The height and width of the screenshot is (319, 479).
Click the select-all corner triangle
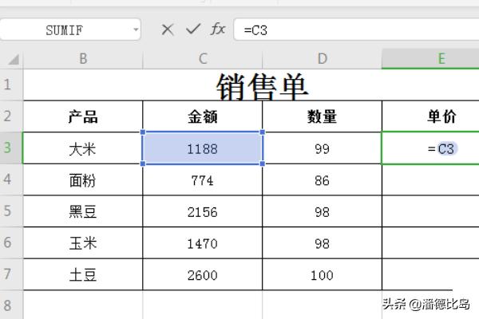(x=14, y=59)
